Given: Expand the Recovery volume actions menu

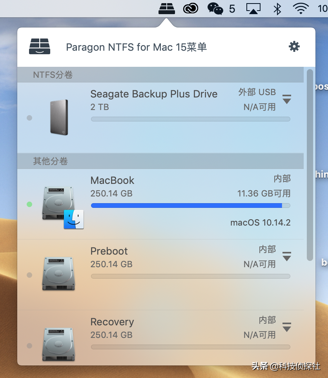Looking at the screenshot, I should (x=287, y=327).
